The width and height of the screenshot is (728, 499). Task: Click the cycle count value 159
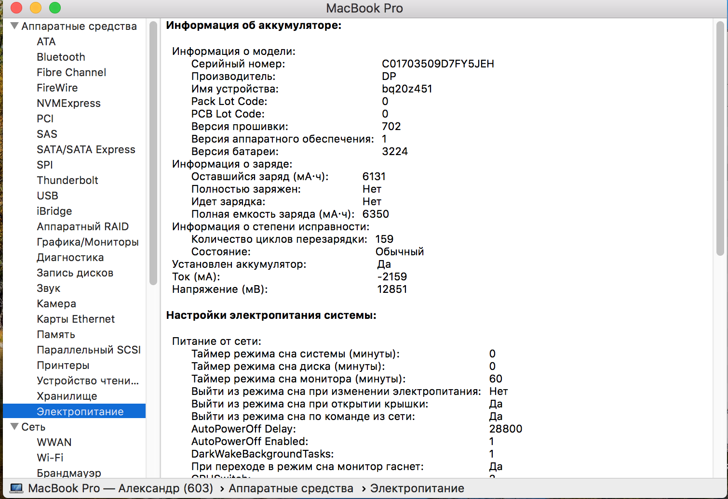384,239
